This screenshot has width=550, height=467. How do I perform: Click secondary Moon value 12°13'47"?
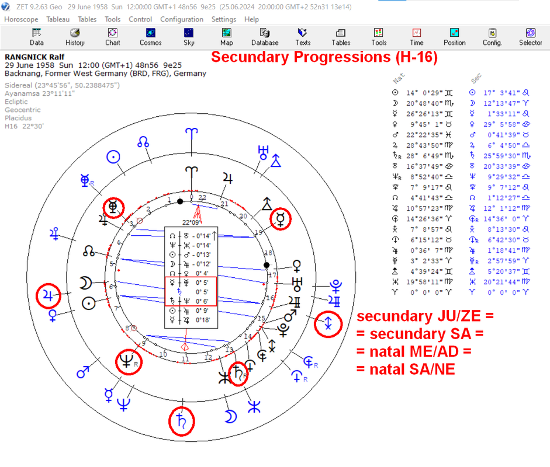(501, 103)
